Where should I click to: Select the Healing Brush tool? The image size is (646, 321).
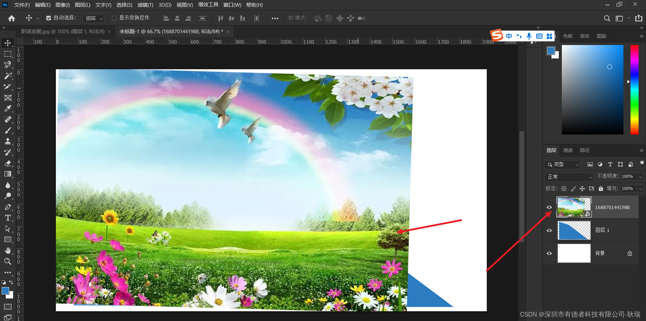(x=8, y=120)
